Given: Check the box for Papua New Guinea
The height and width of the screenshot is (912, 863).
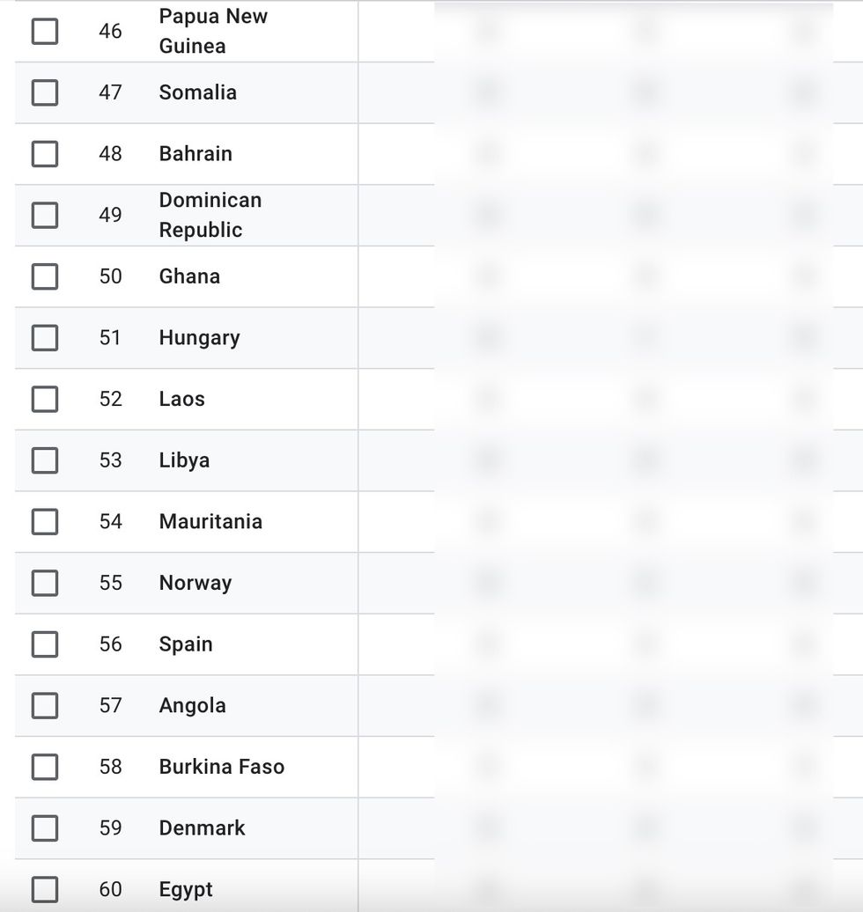Looking at the screenshot, I should coord(45,32).
